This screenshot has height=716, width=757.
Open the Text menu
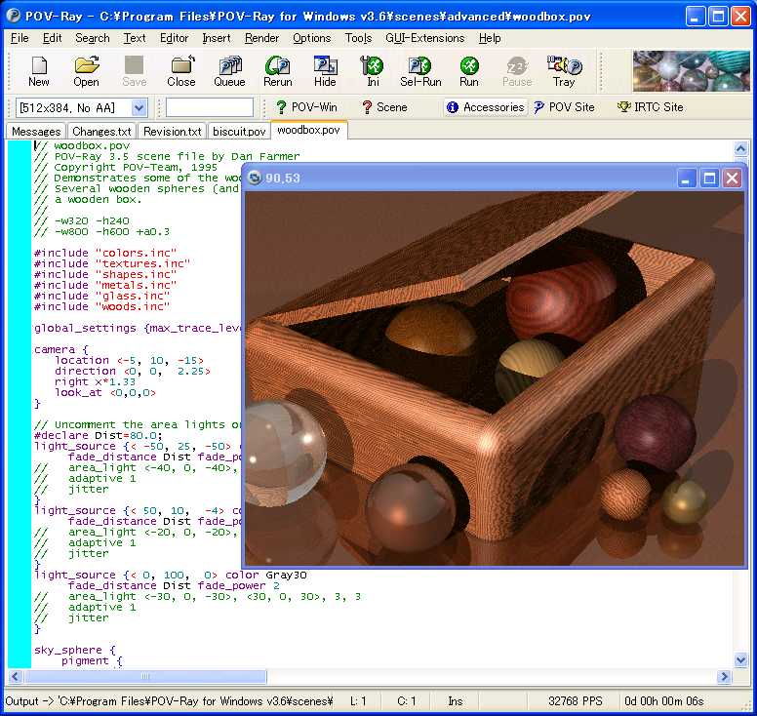[135, 38]
